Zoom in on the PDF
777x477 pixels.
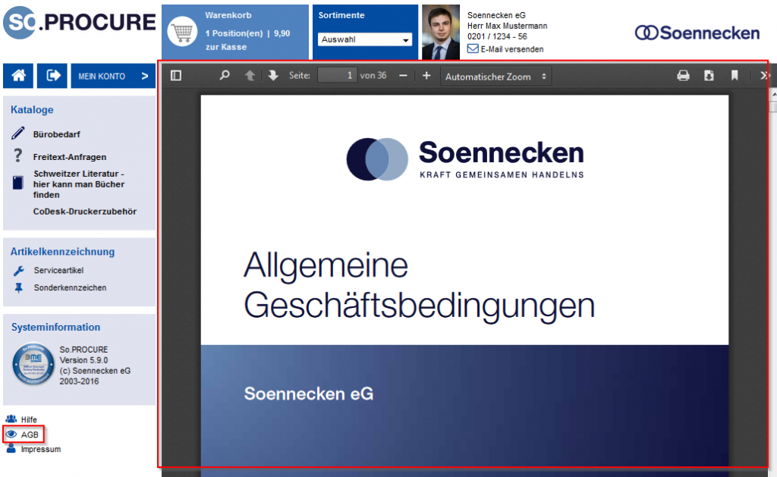(x=426, y=76)
